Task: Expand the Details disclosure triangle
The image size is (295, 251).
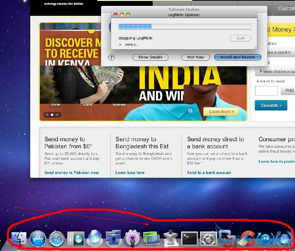Action: pyautogui.click(x=121, y=45)
